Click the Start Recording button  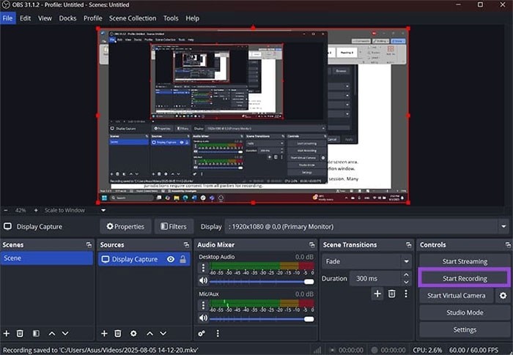coord(465,278)
